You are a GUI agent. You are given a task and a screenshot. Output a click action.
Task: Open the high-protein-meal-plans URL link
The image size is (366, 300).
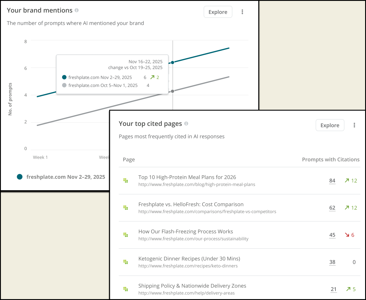(x=197, y=185)
